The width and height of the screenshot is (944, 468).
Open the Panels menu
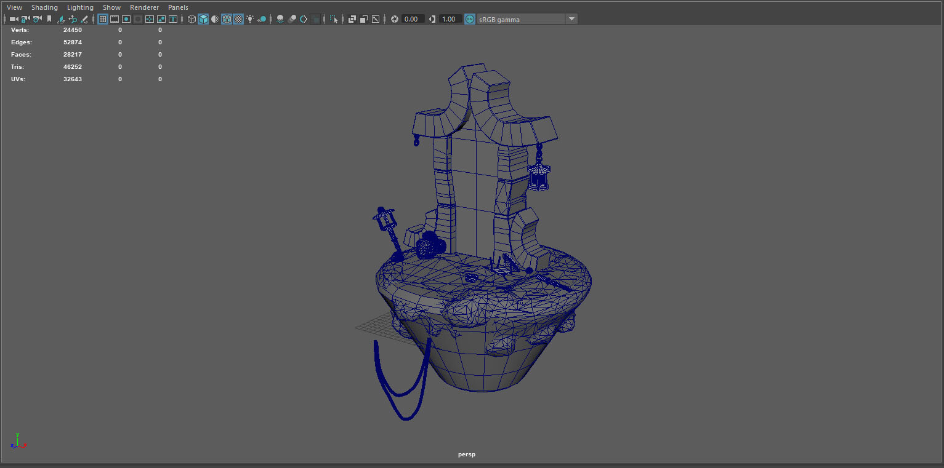178,7
